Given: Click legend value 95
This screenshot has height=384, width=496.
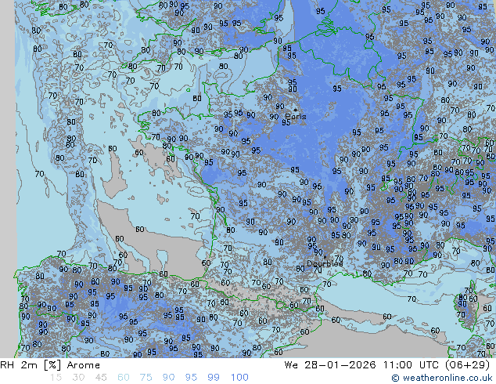Looking at the screenshot, I should point(191,378).
